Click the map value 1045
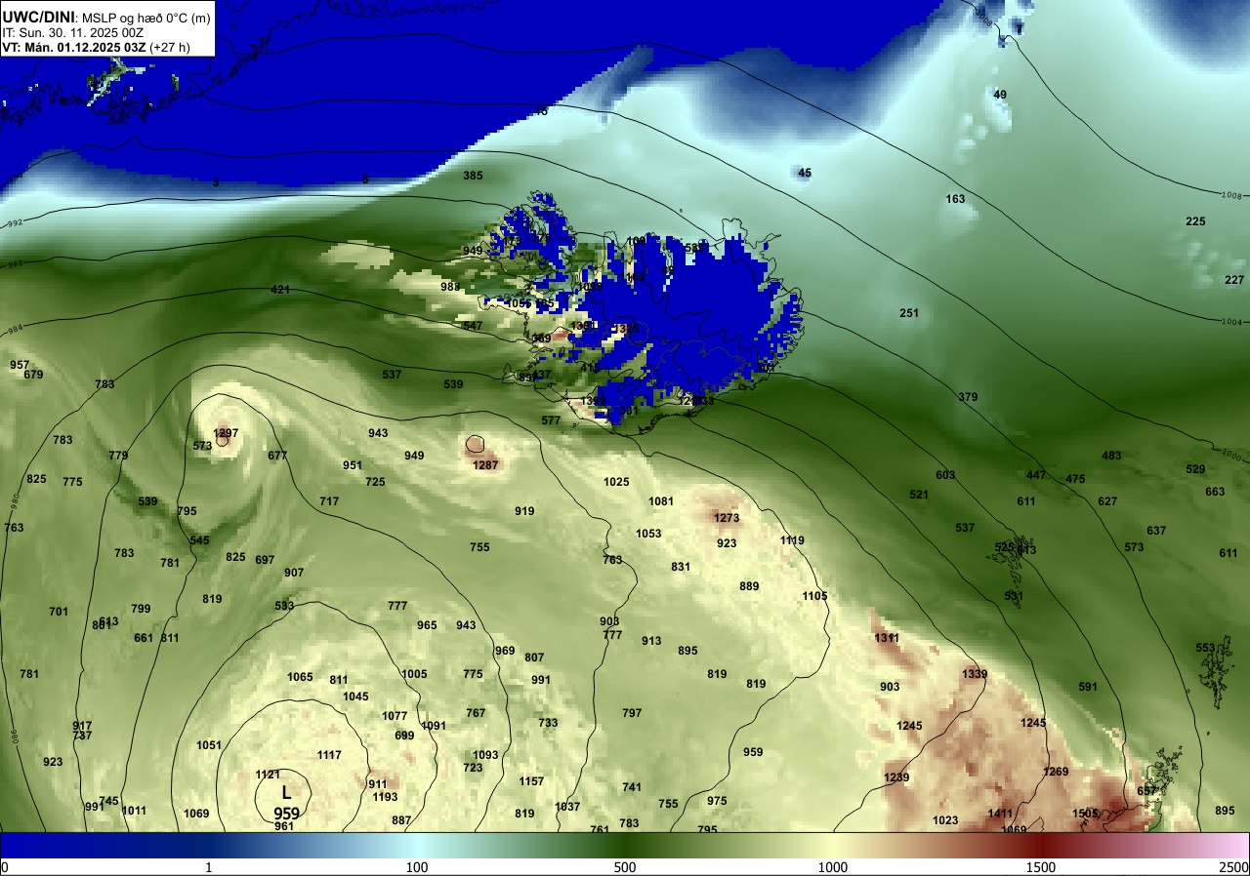This screenshot has width=1250, height=876. pos(355,697)
